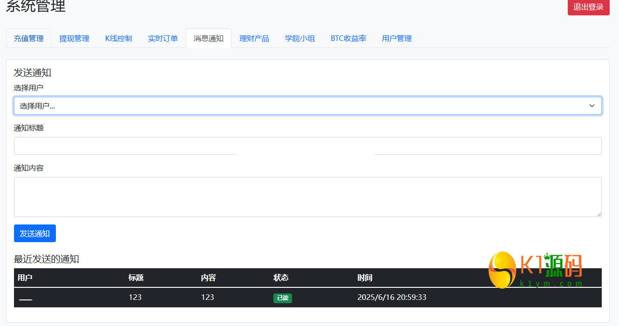
Task: Open the 选择用户 dropdown
Action: [307, 106]
